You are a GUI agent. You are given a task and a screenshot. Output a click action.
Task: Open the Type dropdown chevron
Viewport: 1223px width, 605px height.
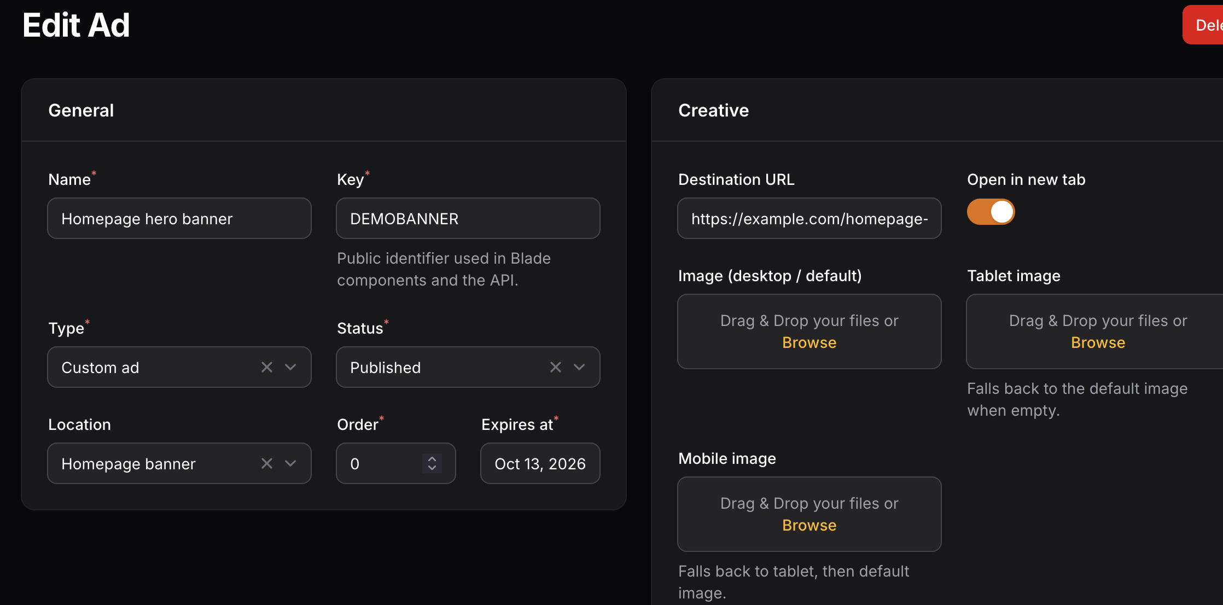(x=290, y=367)
